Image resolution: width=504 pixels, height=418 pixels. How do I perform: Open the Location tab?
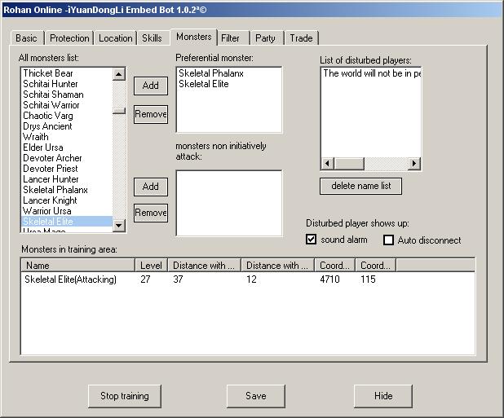(x=115, y=38)
